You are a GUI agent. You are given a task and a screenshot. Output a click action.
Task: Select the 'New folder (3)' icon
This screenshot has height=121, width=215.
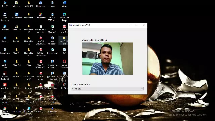coord(29,41)
